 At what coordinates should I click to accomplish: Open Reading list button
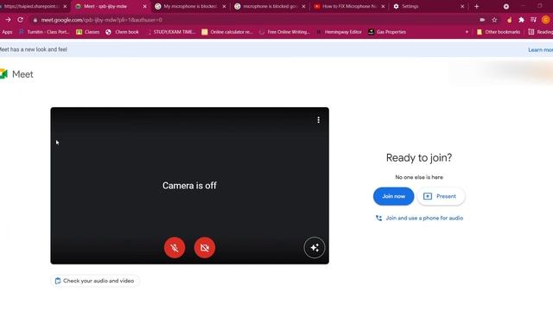(540, 32)
